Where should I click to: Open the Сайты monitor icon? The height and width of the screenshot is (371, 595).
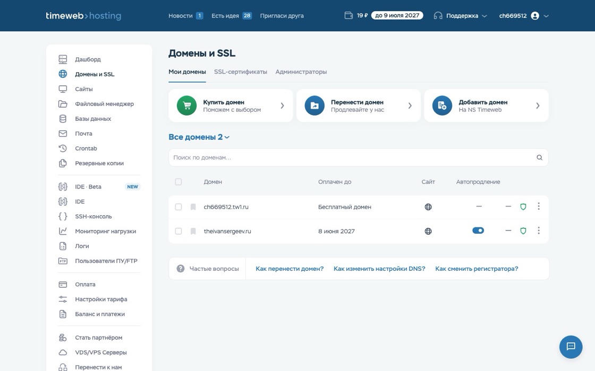63,89
